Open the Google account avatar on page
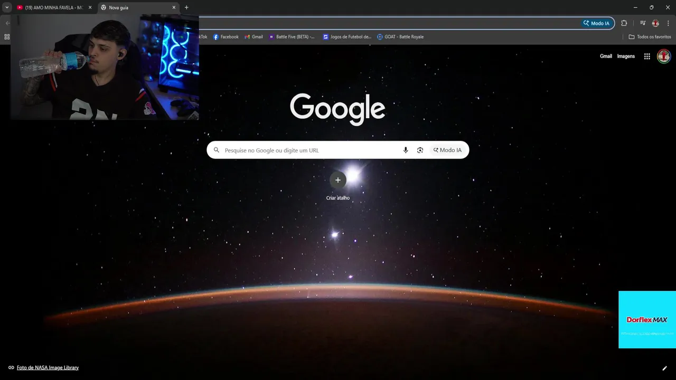 point(664,56)
